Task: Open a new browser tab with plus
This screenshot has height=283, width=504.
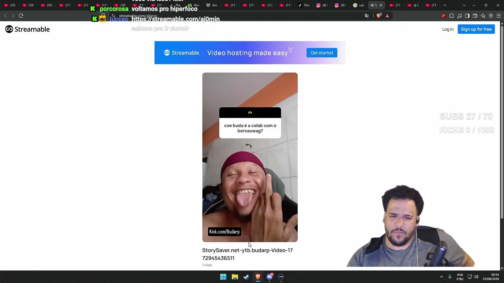Action: [x=445, y=5]
